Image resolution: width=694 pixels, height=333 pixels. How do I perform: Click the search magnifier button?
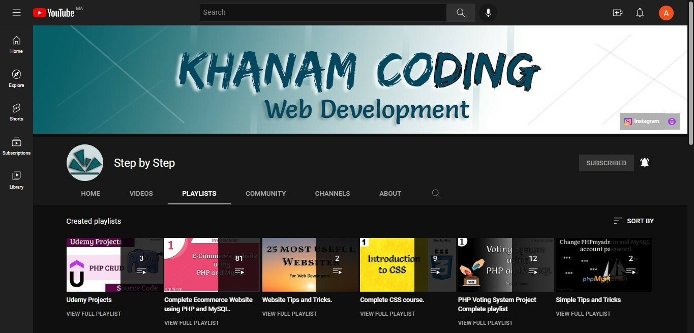(x=461, y=13)
